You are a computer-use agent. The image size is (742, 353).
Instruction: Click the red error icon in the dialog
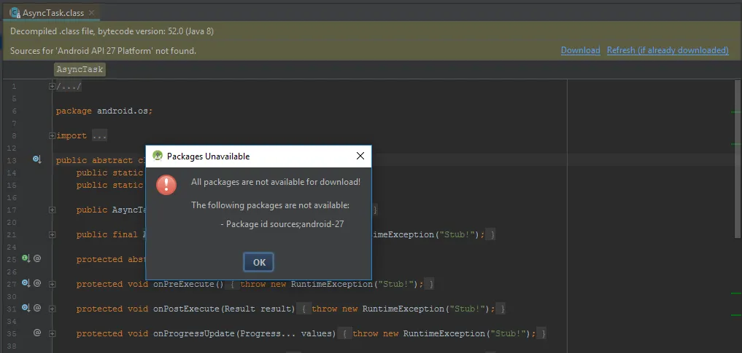[x=166, y=185]
